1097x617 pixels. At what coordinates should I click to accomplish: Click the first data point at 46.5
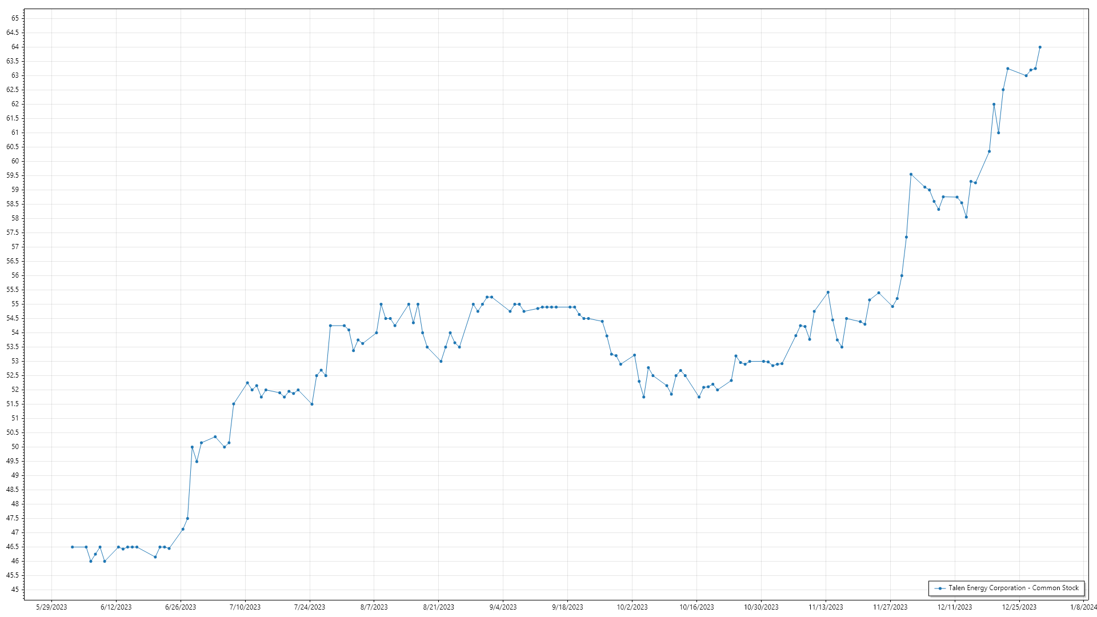tap(72, 547)
